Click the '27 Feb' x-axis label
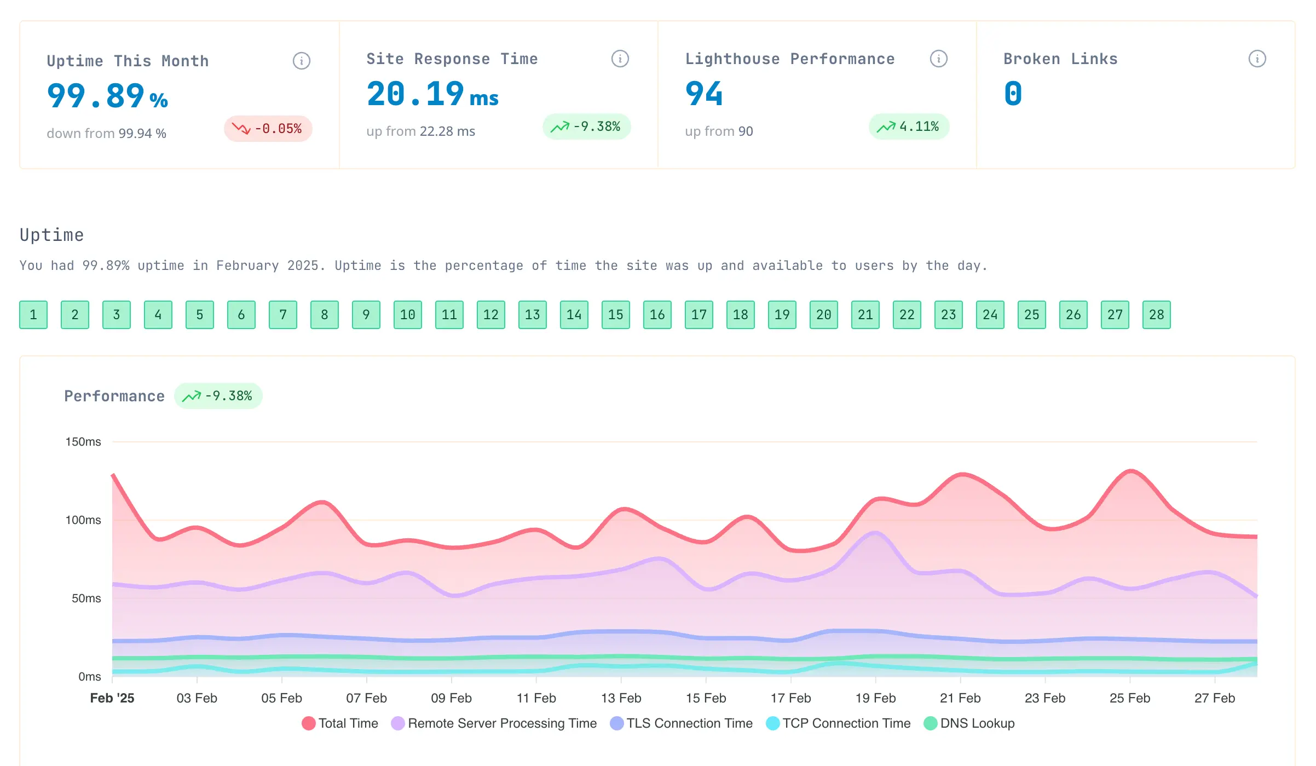 tap(1214, 698)
